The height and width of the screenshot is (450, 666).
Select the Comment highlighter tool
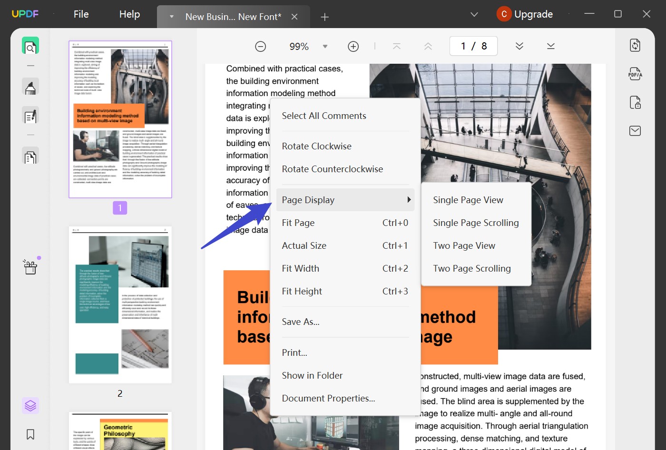(30, 87)
